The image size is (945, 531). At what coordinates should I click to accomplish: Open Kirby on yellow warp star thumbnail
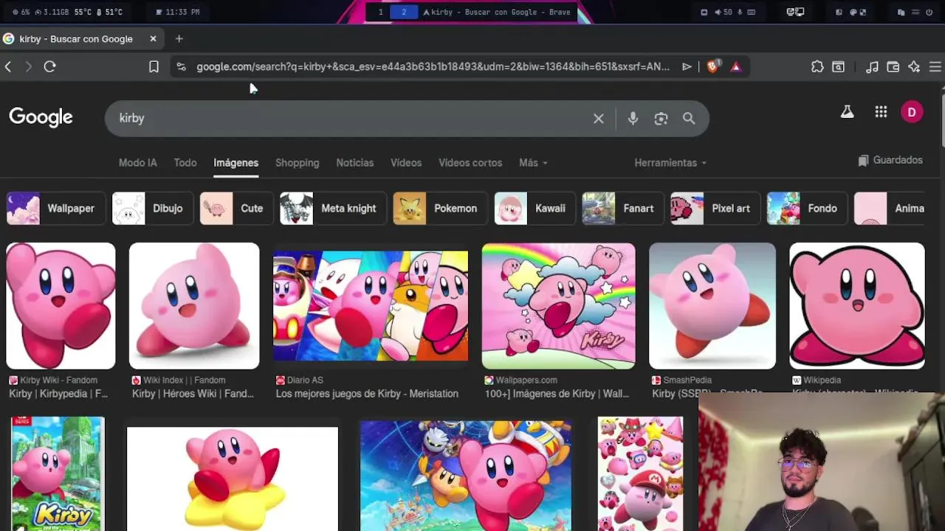pos(233,478)
